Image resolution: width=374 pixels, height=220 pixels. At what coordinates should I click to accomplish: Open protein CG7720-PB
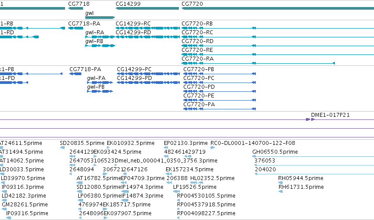pos(199,69)
